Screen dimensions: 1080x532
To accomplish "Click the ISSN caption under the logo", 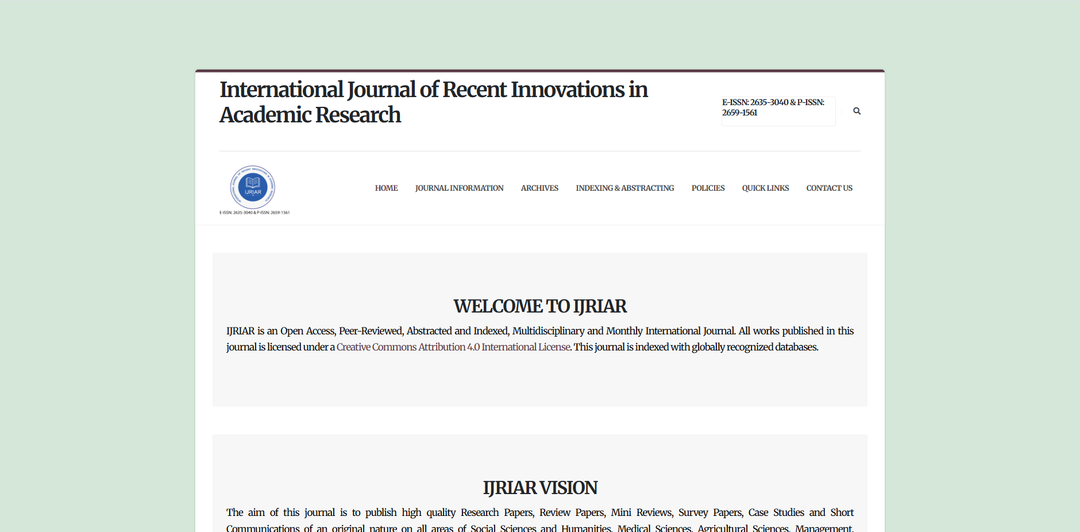I will [255, 212].
